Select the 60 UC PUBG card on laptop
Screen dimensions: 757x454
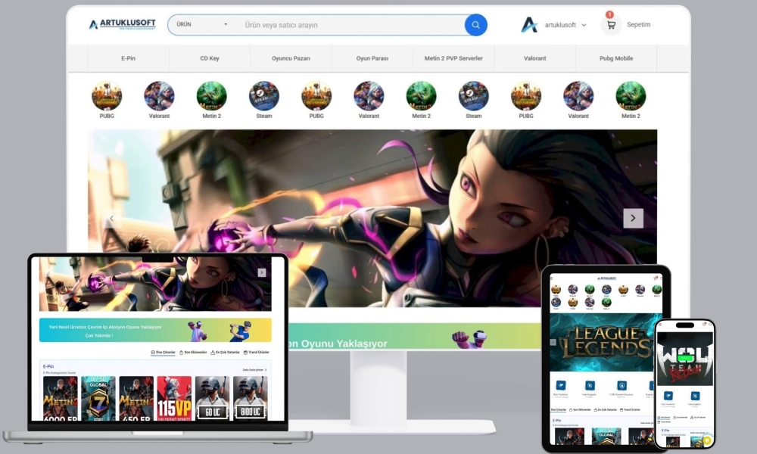tap(213, 399)
